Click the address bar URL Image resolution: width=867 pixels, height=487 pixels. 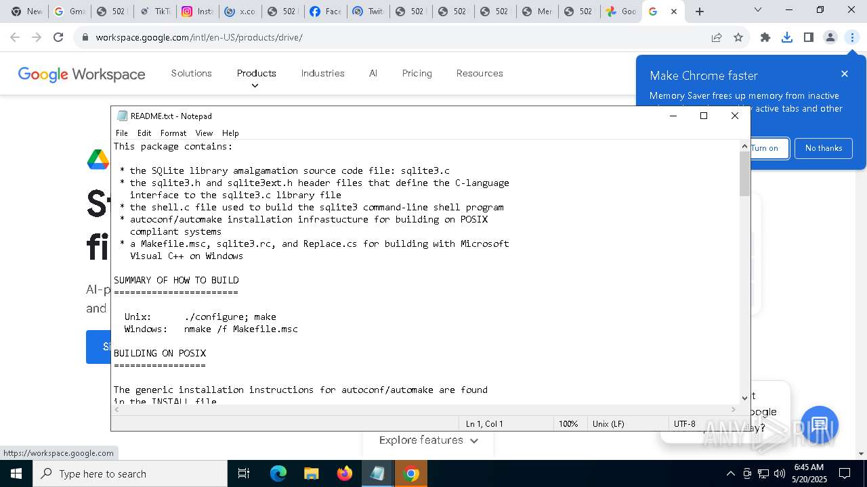(x=199, y=37)
